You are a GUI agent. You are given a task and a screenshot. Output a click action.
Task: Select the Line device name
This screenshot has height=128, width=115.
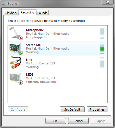pyautogui.click(x=29, y=60)
